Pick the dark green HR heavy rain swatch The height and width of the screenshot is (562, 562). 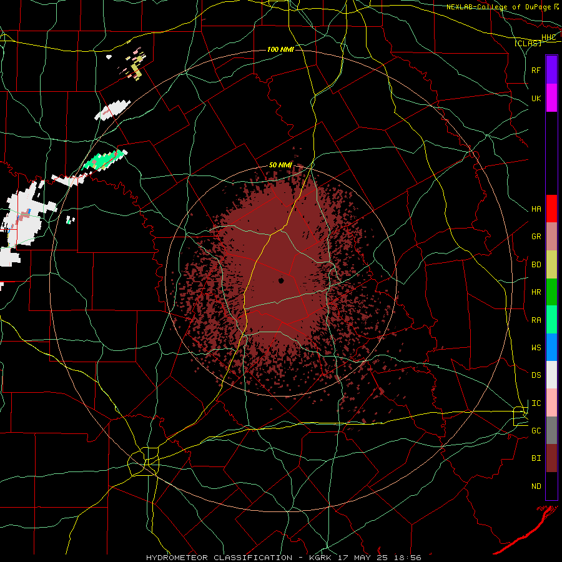[x=551, y=292]
